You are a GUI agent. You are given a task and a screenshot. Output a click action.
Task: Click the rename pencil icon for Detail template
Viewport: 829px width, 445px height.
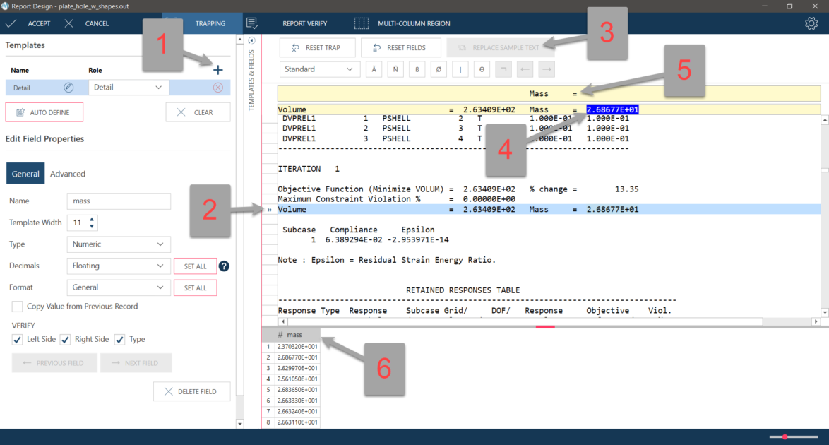coord(68,88)
